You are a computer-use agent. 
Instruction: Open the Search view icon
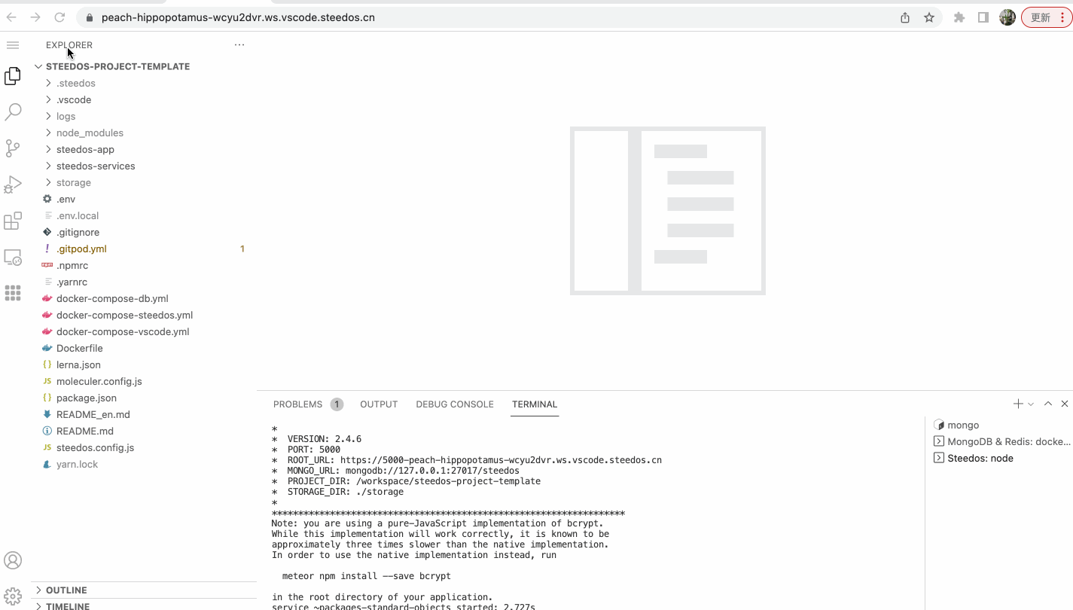[13, 112]
